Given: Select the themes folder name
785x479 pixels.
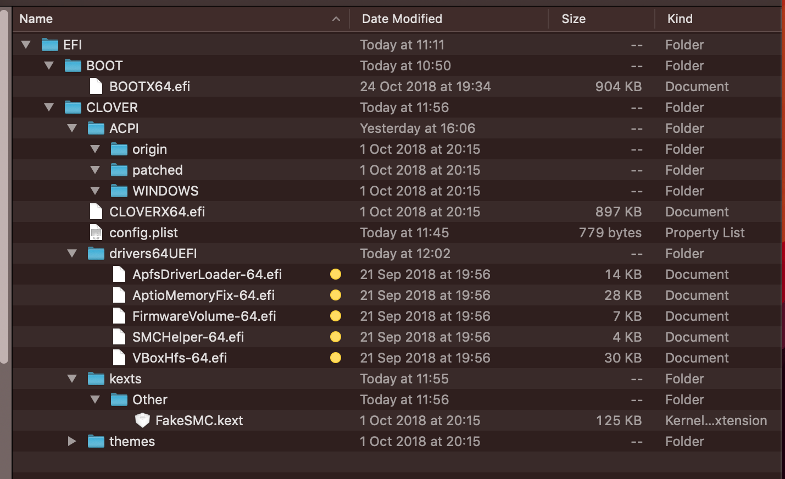Looking at the screenshot, I should [x=132, y=441].
